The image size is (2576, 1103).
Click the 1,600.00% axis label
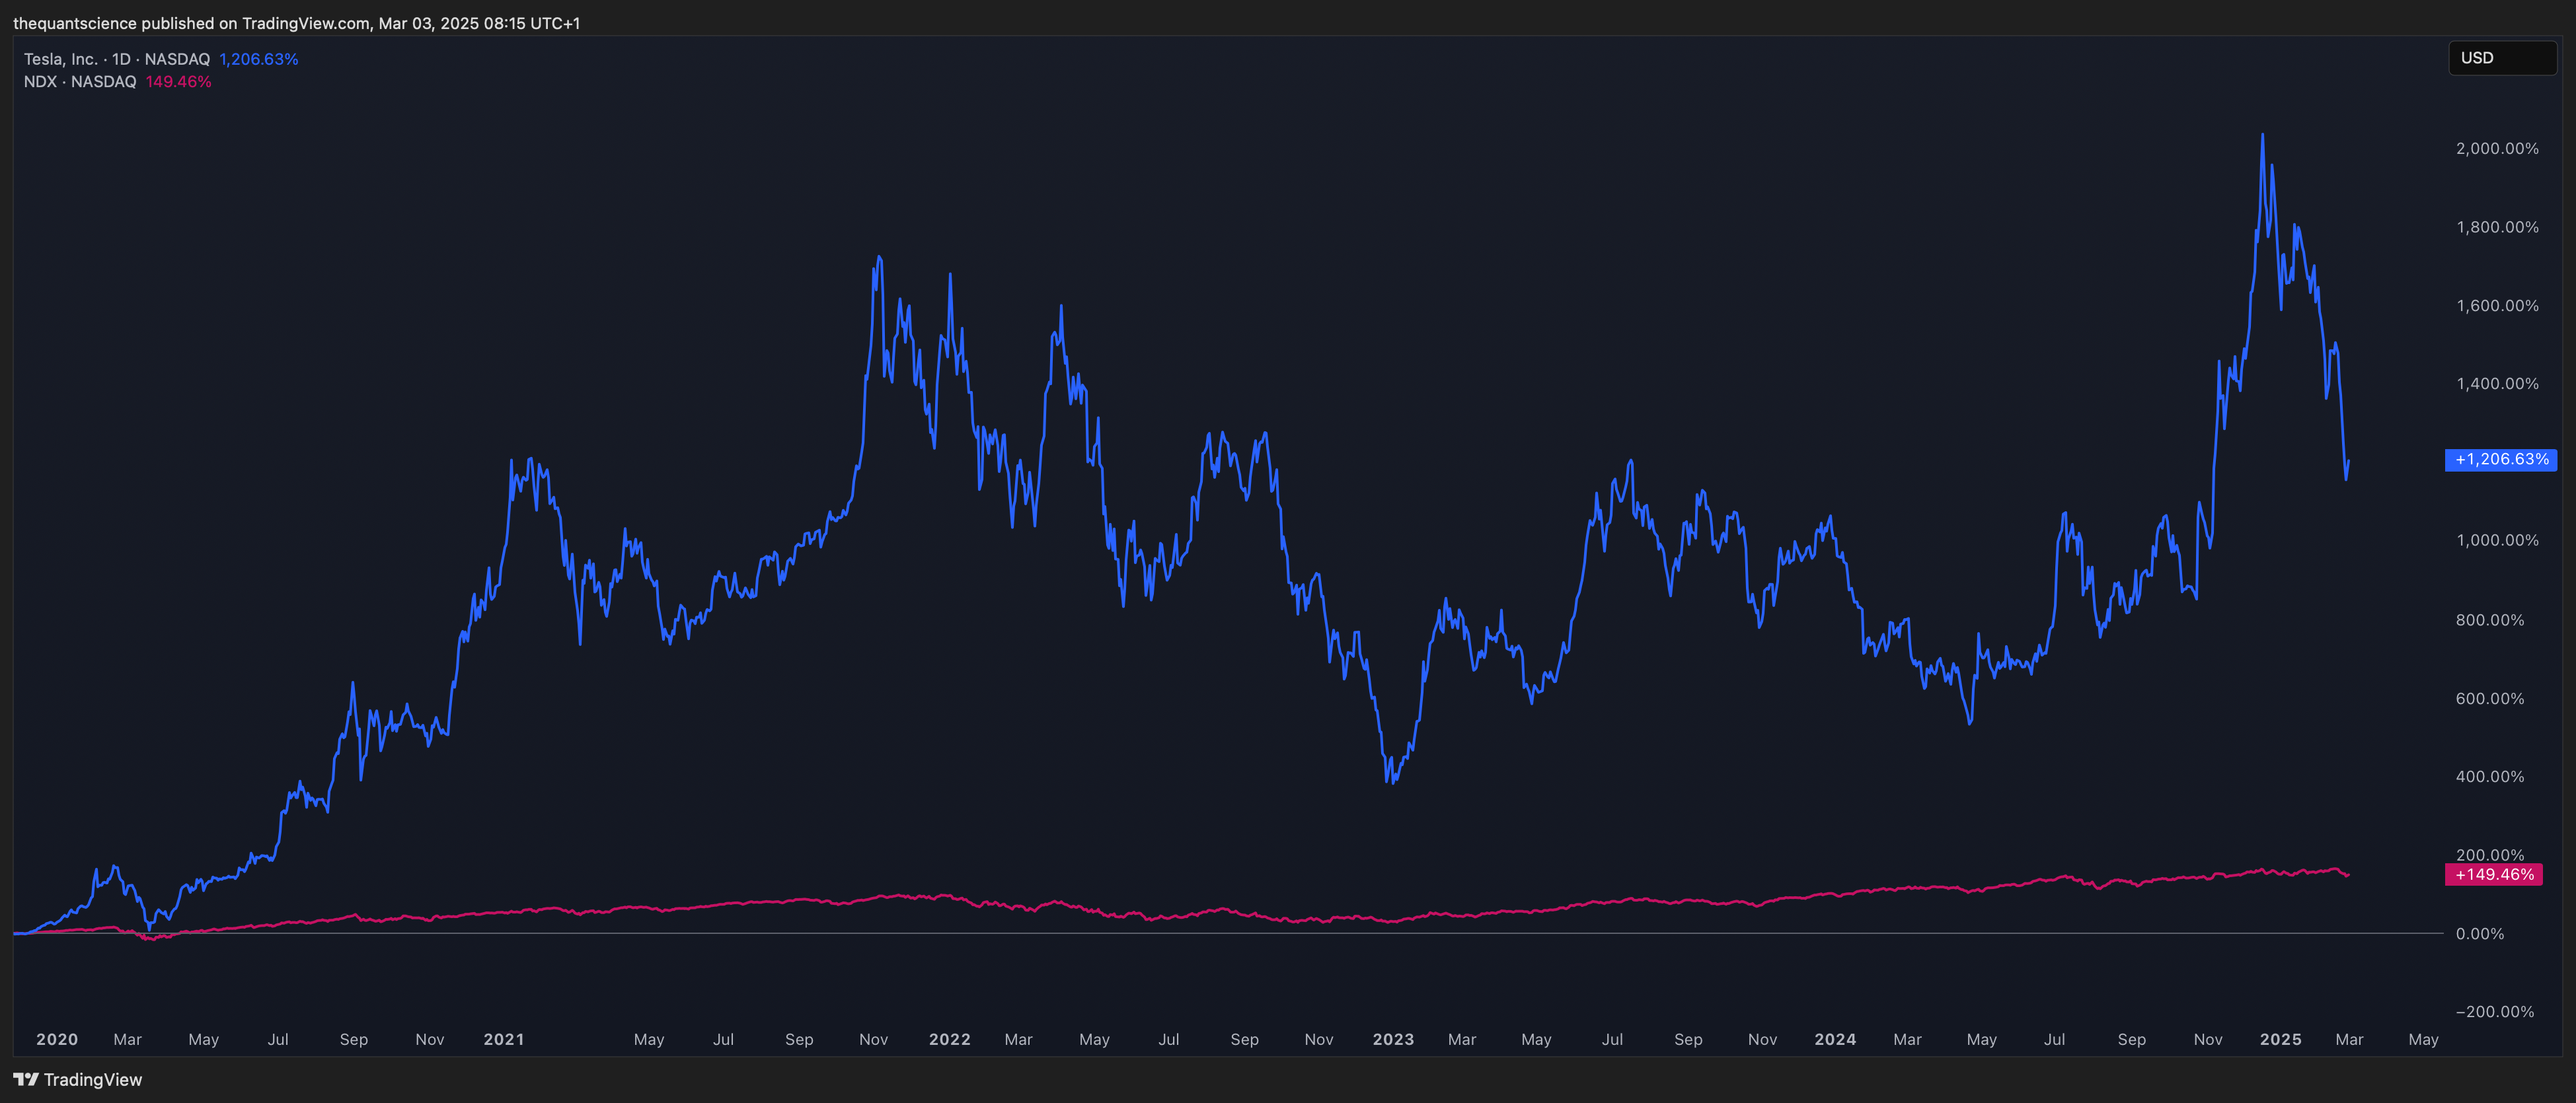point(2497,306)
